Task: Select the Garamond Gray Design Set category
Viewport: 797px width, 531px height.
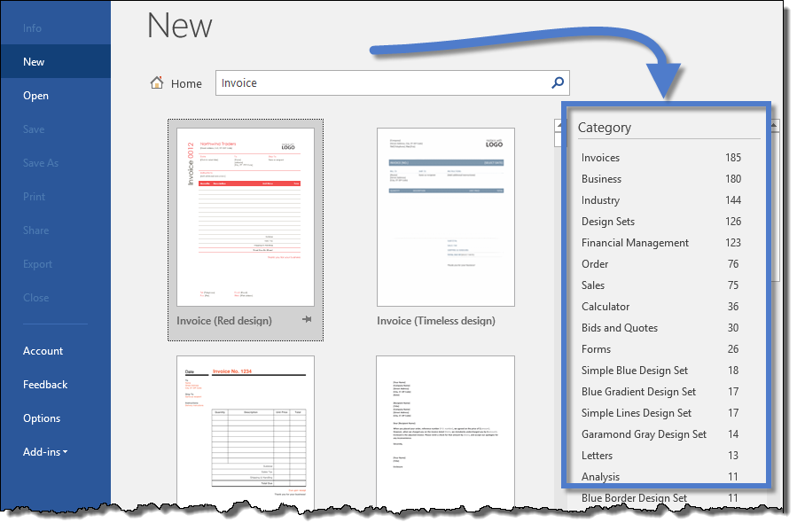Action: pyautogui.click(x=644, y=434)
